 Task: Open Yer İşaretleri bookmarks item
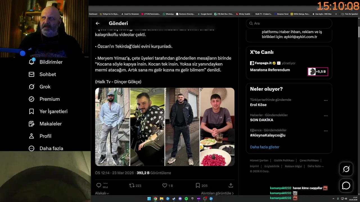(x=48, y=111)
